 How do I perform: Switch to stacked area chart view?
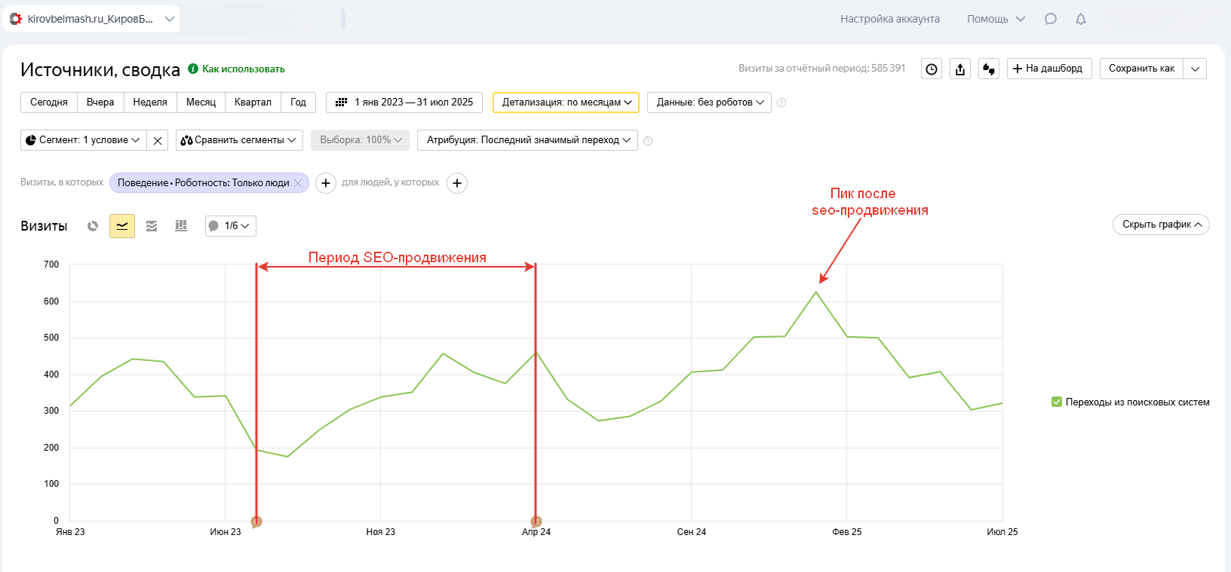coord(152,226)
